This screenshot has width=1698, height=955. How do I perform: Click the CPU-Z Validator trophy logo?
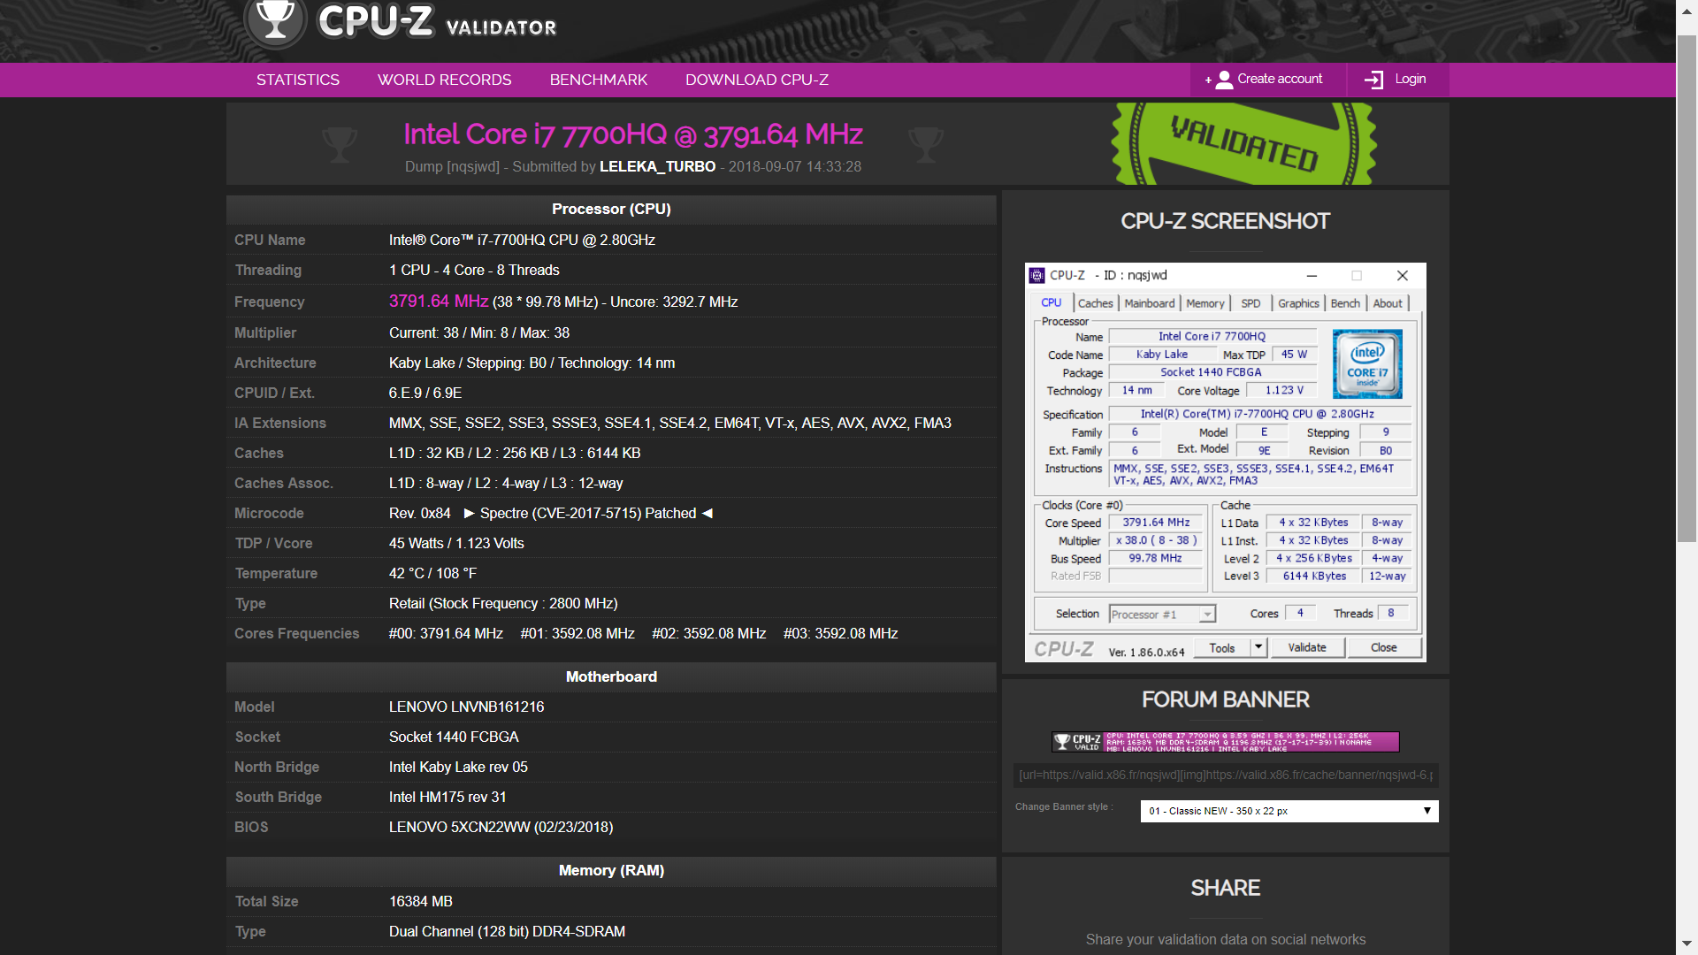(275, 20)
